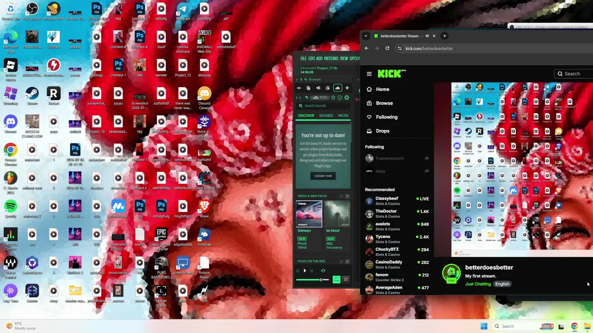Select the files browser tab icon
Viewport: 593px width, 333px height.
309,88
